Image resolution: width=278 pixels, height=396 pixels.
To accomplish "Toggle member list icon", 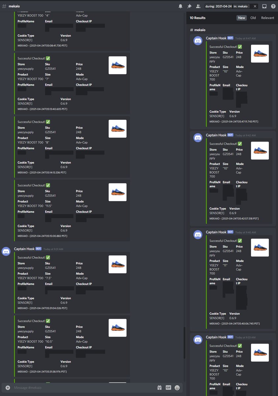I will [x=198, y=6].
